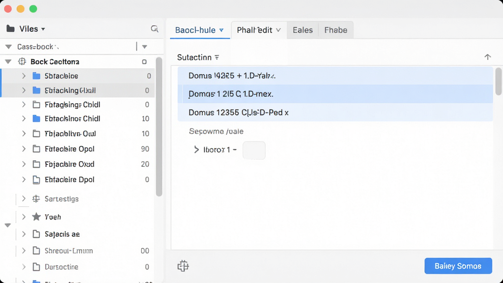Select the Fhabe tab
Screen dimensions: 503x283
click(x=335, y=30)
